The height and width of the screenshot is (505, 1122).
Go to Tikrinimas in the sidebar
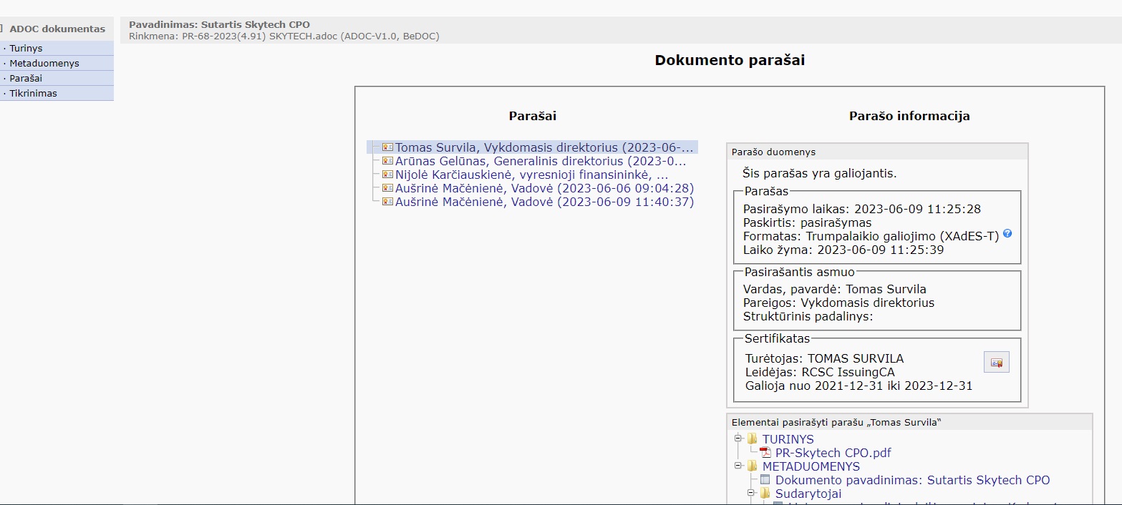33,93
